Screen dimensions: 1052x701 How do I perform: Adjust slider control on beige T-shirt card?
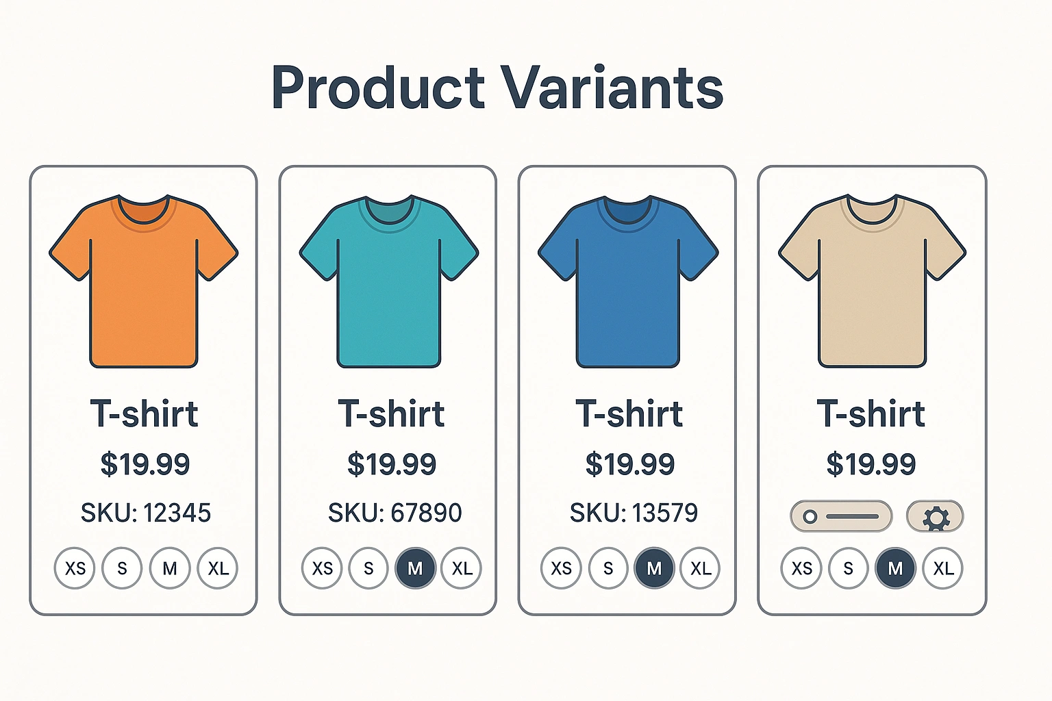tap(841, 516)
